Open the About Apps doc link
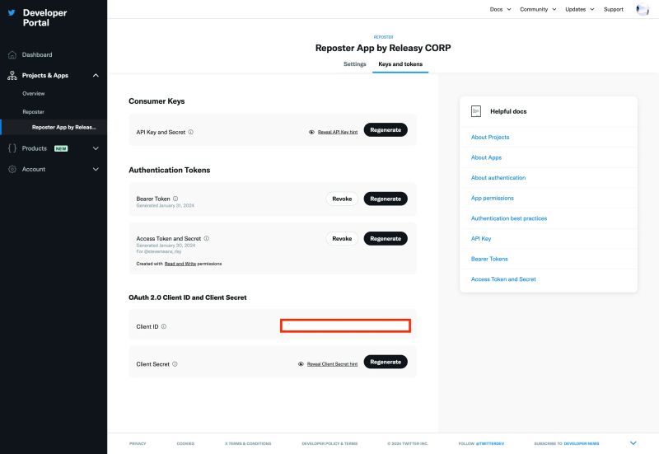 click(x=486, y=157)
